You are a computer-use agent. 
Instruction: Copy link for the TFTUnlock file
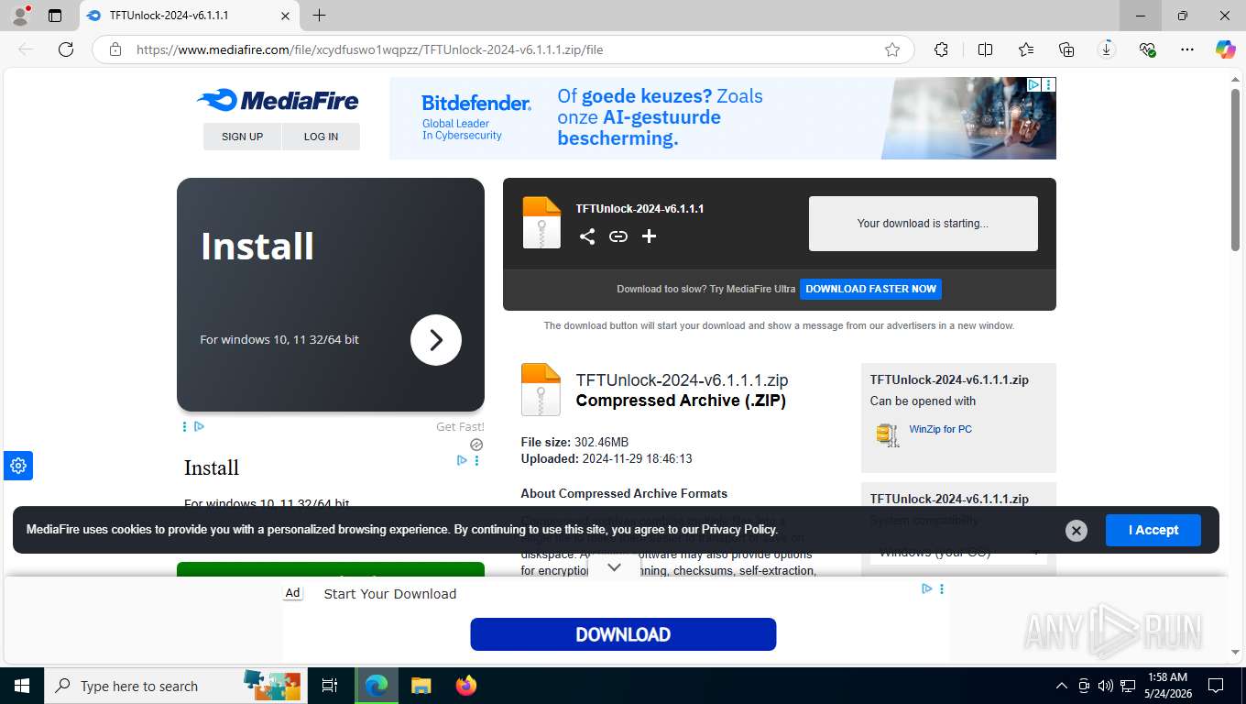[618, 236]
